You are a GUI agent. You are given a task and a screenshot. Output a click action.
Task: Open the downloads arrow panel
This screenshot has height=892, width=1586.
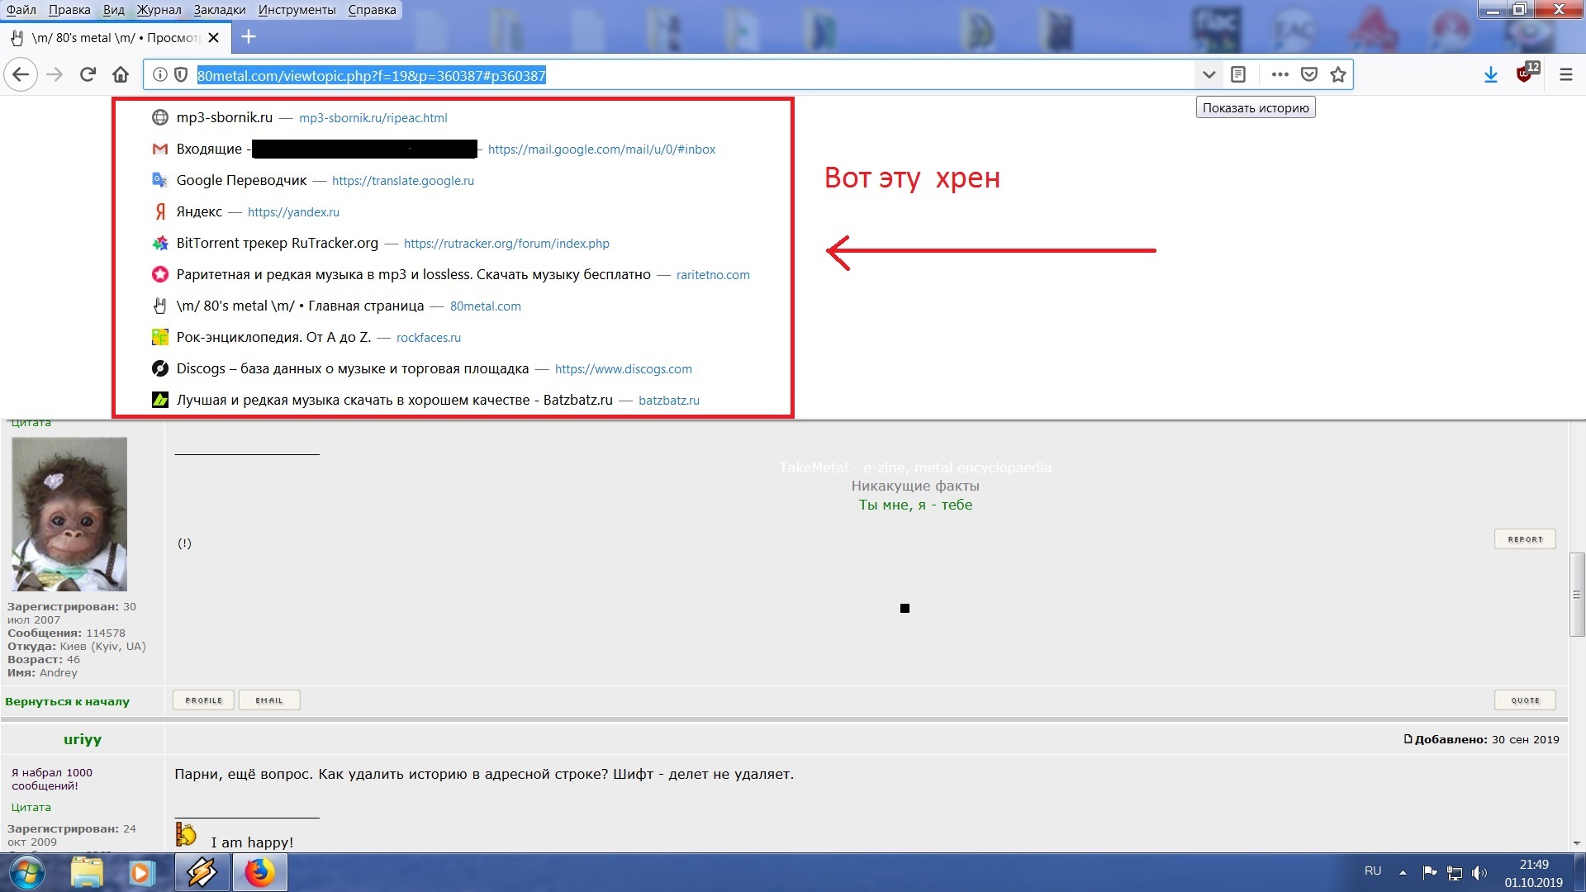pyautogui.click(x=1490, y=74)
